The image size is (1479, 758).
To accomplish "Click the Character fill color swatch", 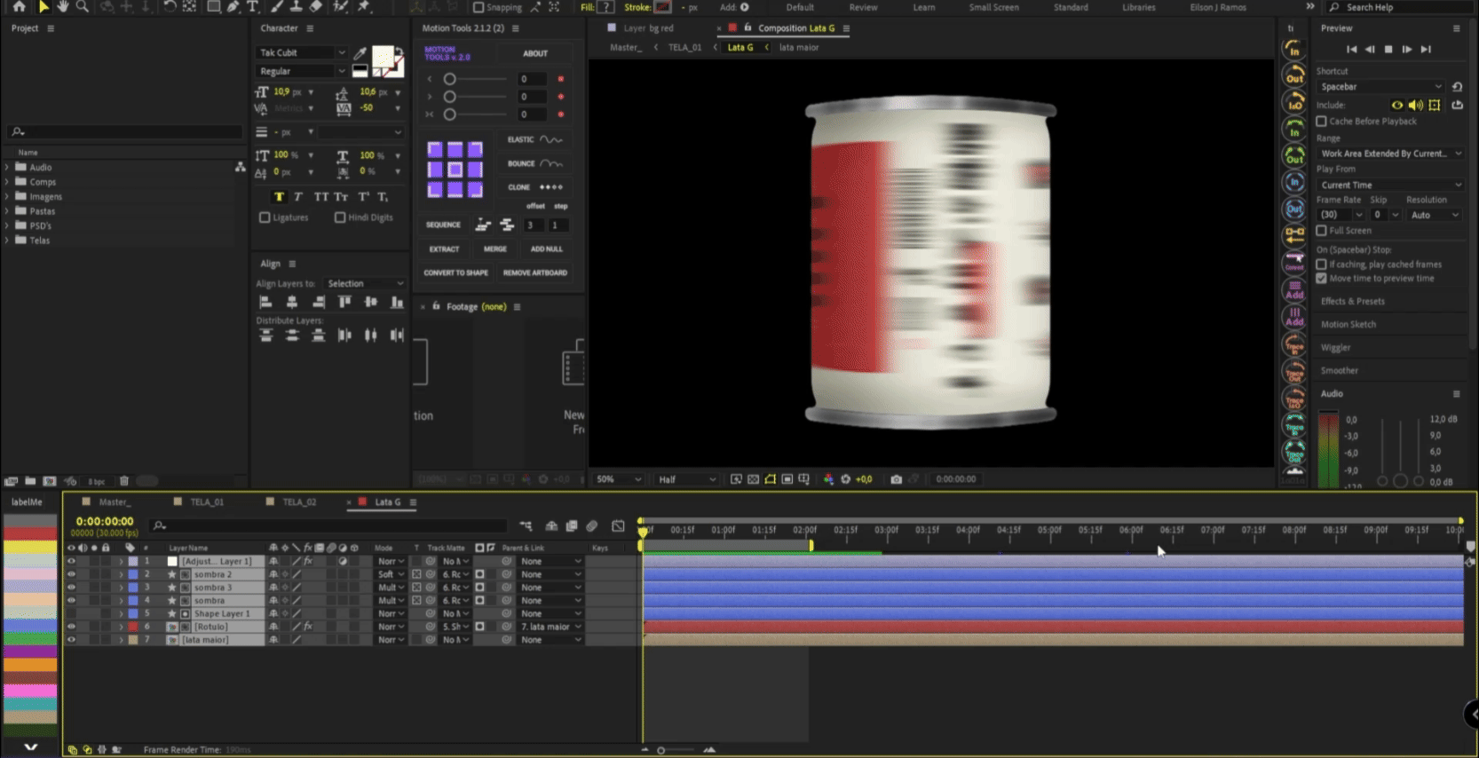I will (383, 57).
